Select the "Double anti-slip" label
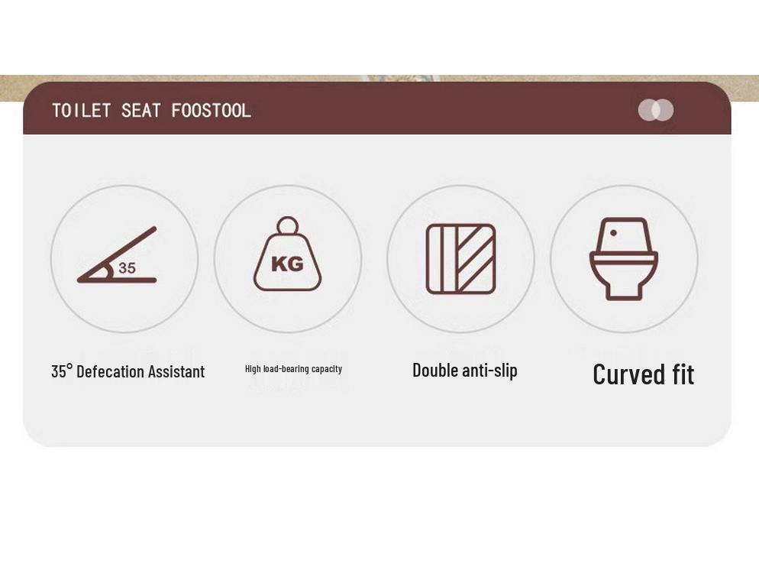The height and width of the screenshot is (570, 759). (464, 371)
